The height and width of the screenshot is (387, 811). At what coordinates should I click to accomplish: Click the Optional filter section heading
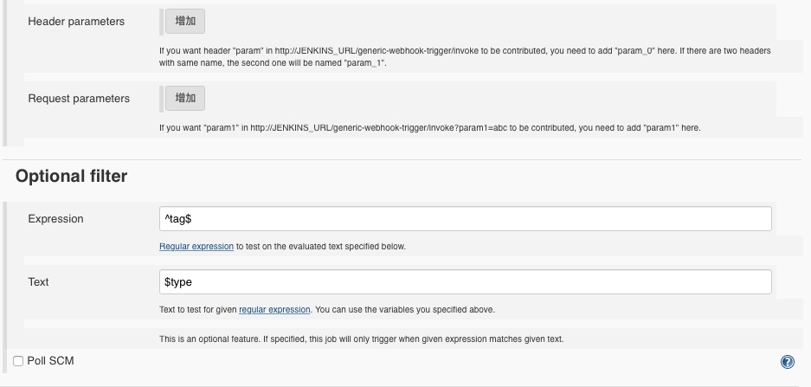(71, 177)
